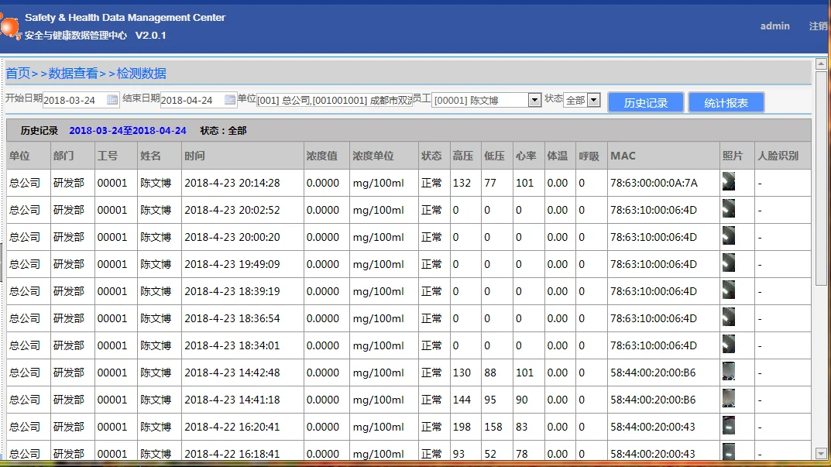
Task: Click the 统计报表 button
Action: (726, 102)
